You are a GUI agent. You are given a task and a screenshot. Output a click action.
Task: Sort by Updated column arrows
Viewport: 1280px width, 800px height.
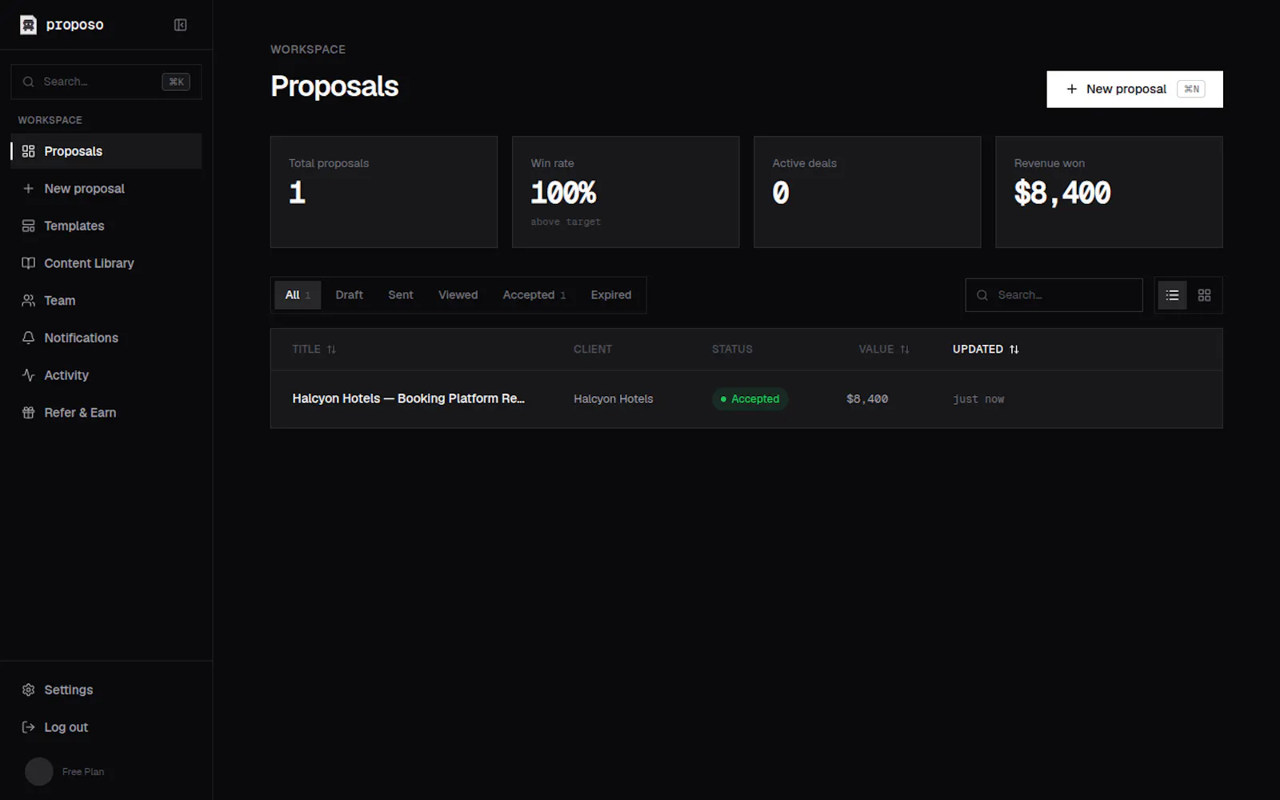[1014, 350]
